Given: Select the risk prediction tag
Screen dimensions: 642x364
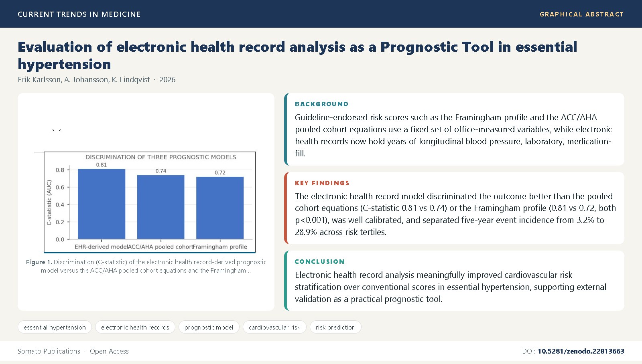Looking at the screenshot, I should tap(335, 327).
